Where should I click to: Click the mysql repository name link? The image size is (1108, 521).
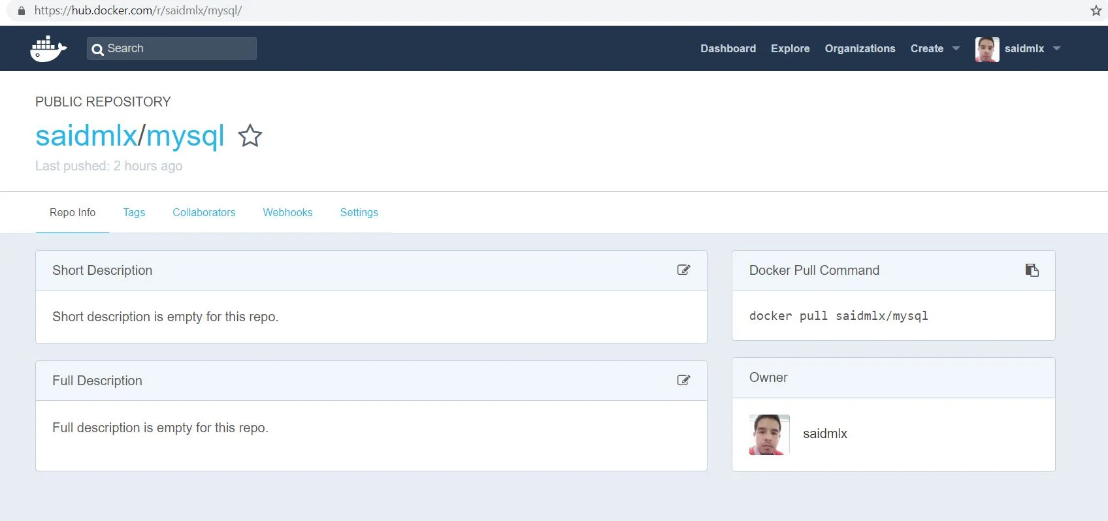[x=185, y=136]
